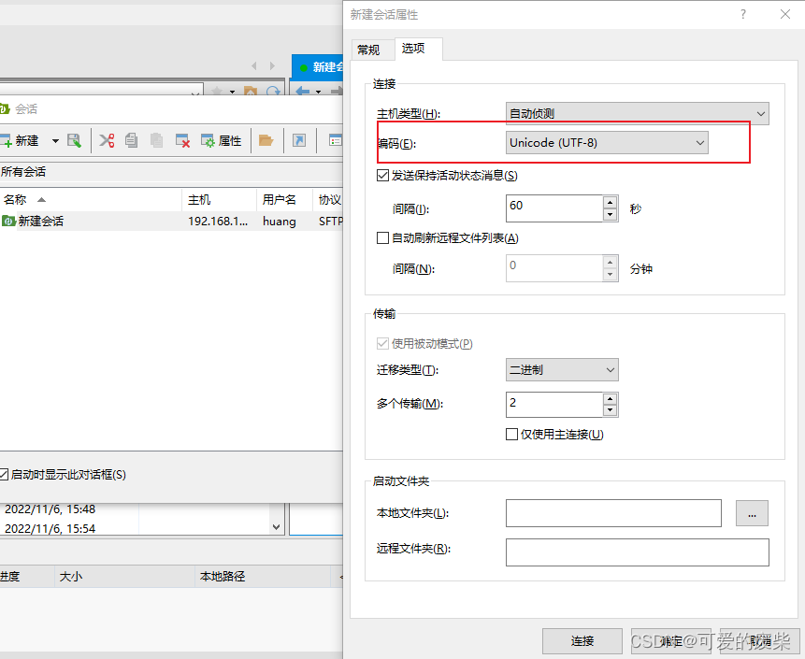Enable 仅使用主连接 checkbox

pos(511,435)
